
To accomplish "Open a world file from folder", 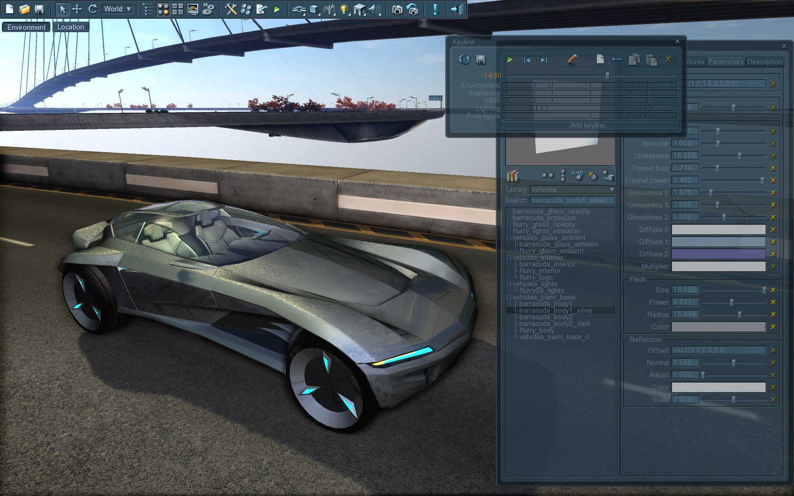I will click(x=24, y=9).
